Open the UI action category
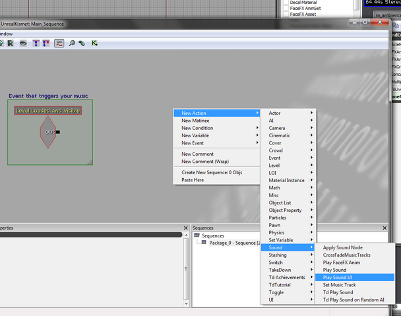Image resolution: width=401 pixels, height=316 pixels. click(x=288, y=300)
